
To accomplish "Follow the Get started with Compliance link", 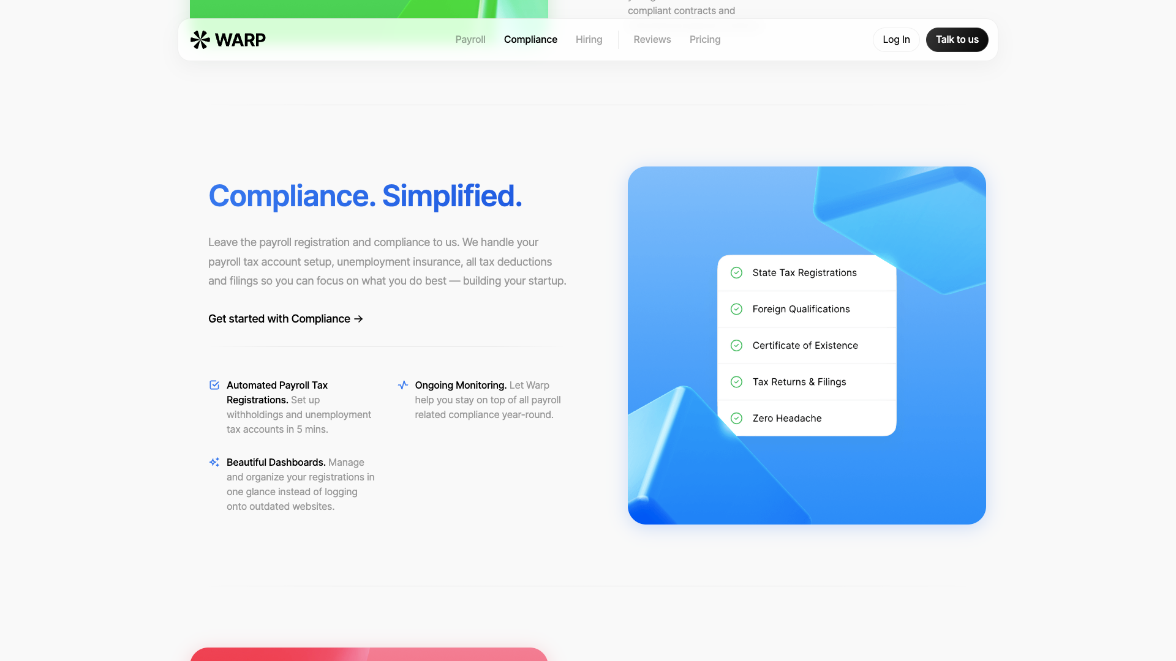I will pos(285,319).
